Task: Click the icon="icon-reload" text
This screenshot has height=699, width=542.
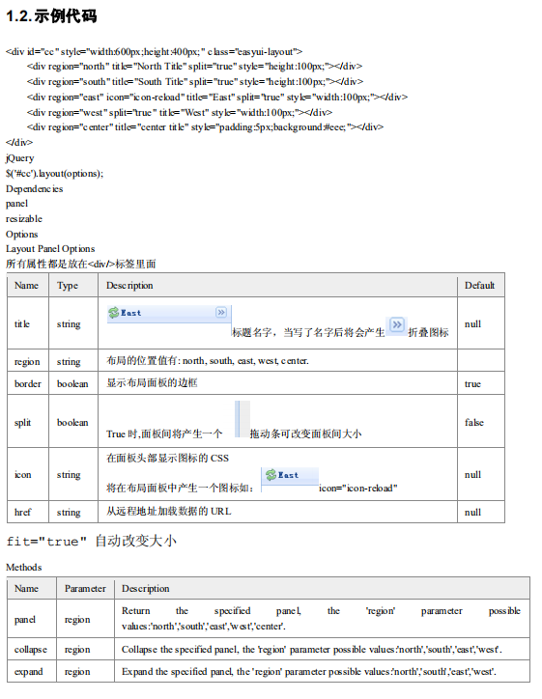Action: pos(358,489)
